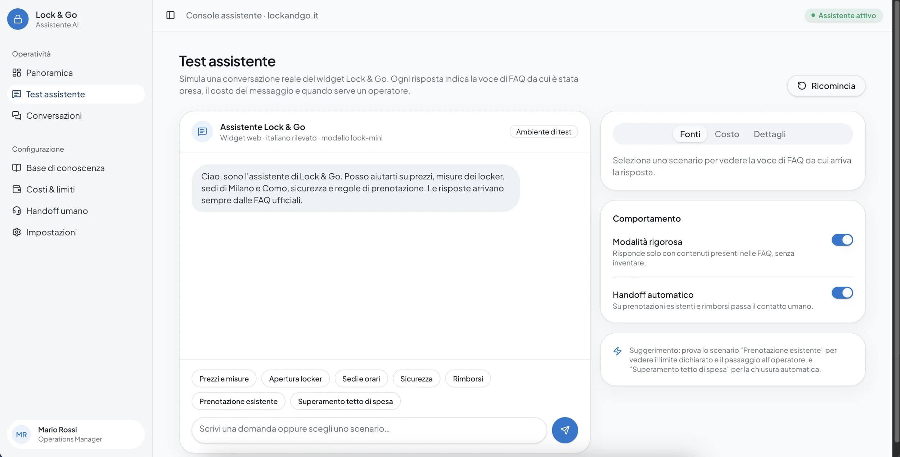Click the Console assistente · lockandgo.it breadcrumb
The width and height of the screenshot is (900, 457).
click(x=252, y=15)
